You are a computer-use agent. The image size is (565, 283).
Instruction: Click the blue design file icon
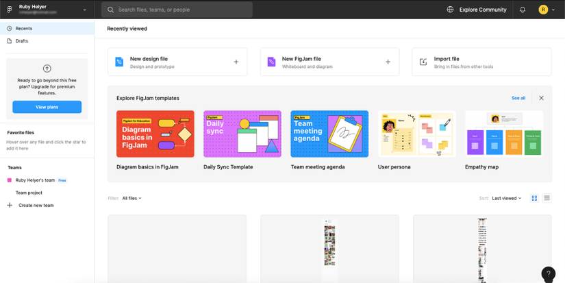(x=119, y=62)
